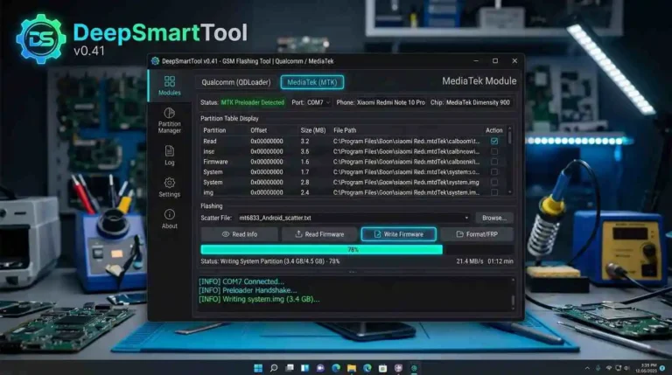672x375 pixels.
Task: Show hidden system tray icons
Action: click(x=587, y=368)
